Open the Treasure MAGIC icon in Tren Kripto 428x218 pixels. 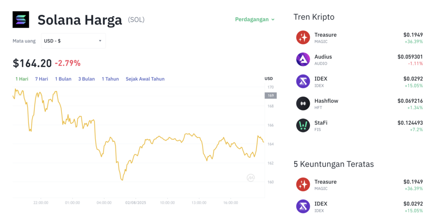(x=303, y=38)
